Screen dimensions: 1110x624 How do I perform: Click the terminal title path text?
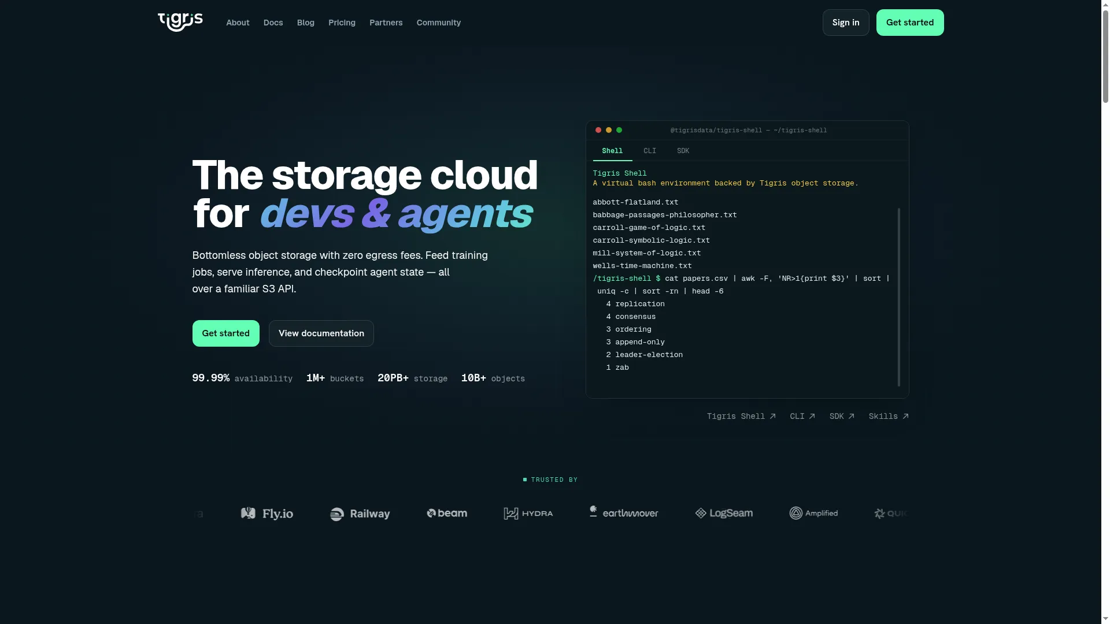pos(748,131)
